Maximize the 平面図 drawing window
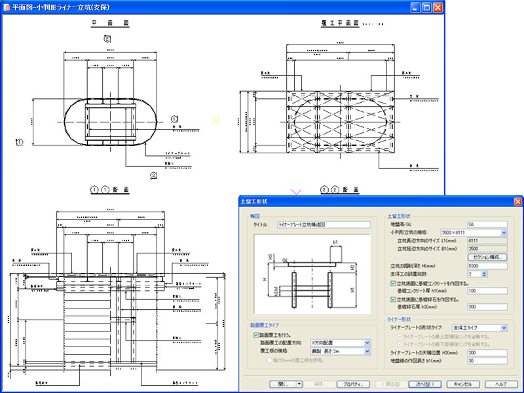 tap(426, 8)
